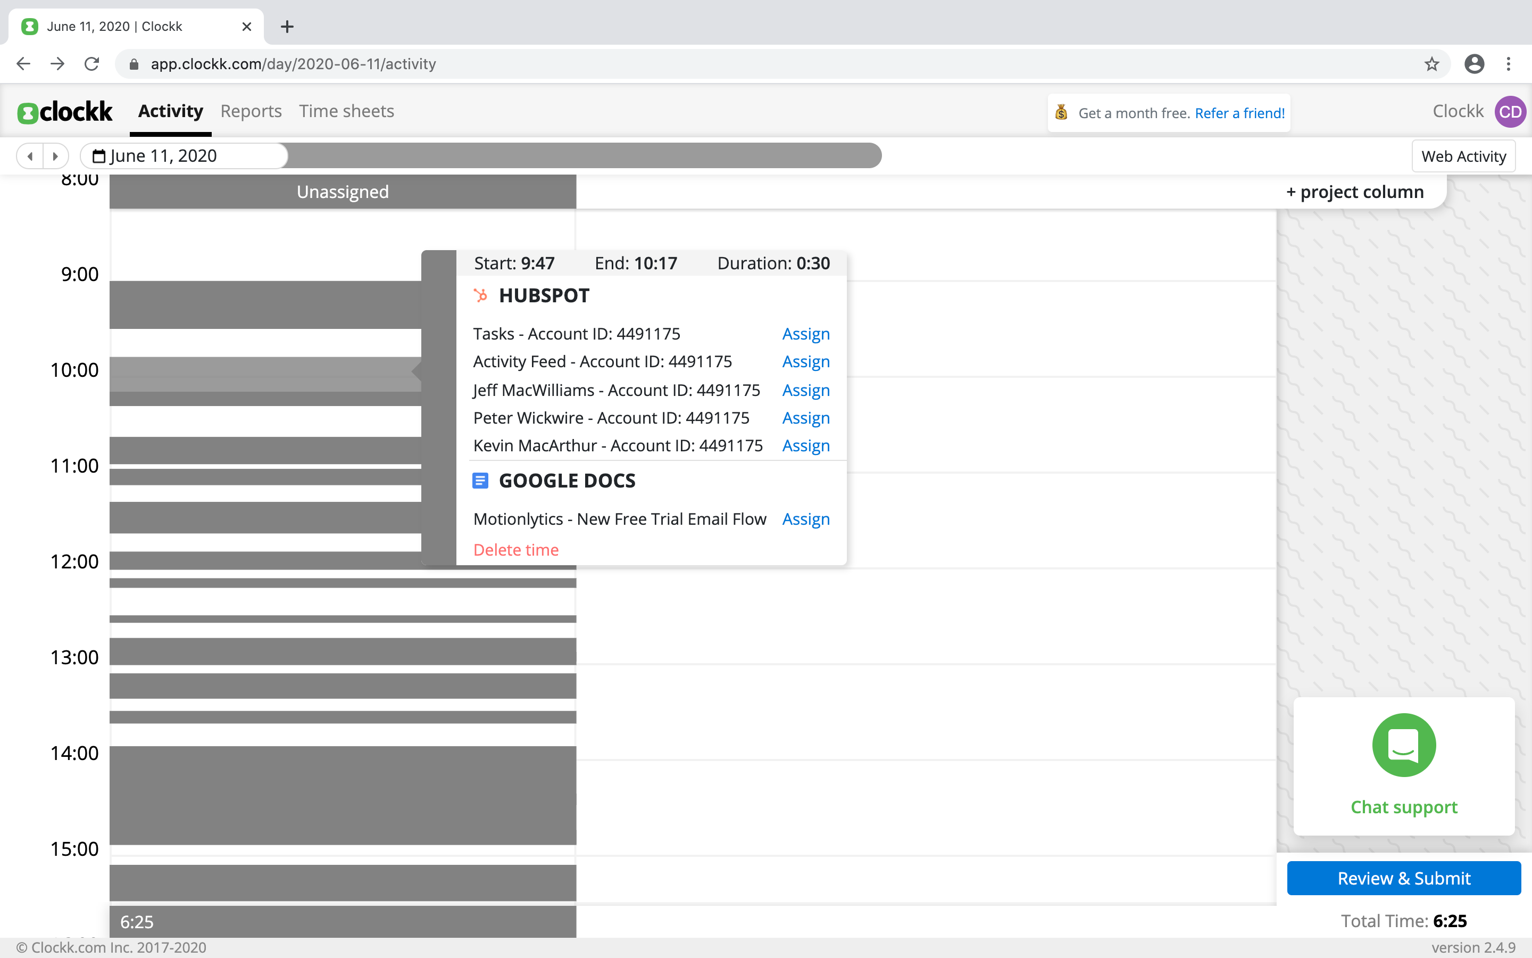Select the time block starting at 9:00

[x=265, y=305]
